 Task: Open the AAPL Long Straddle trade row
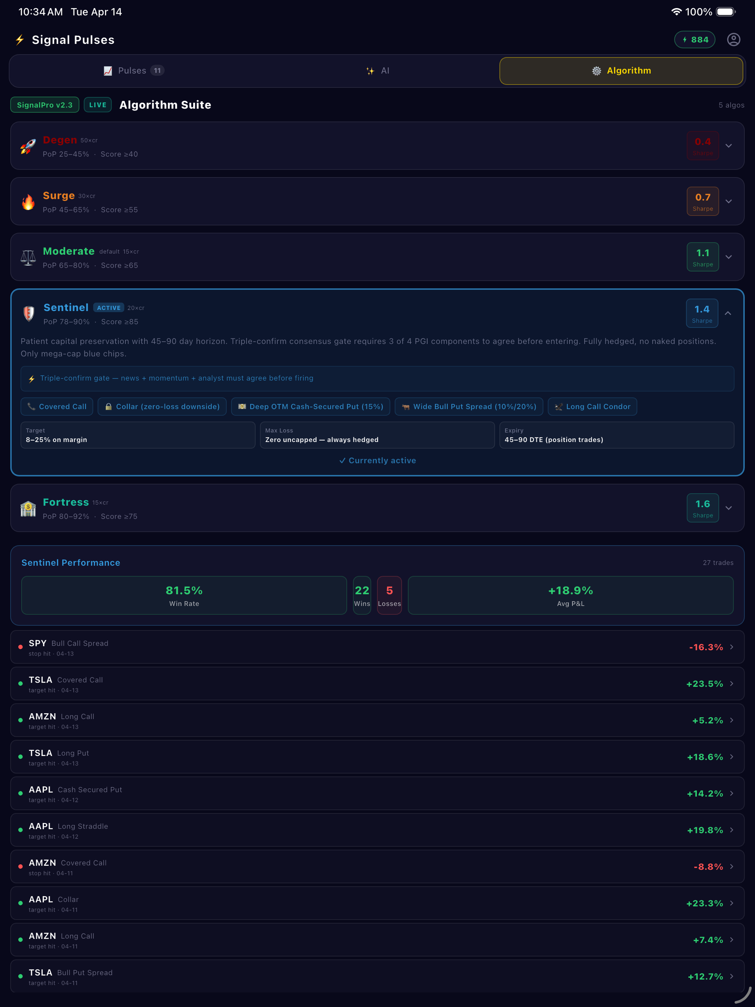(377, 830)
